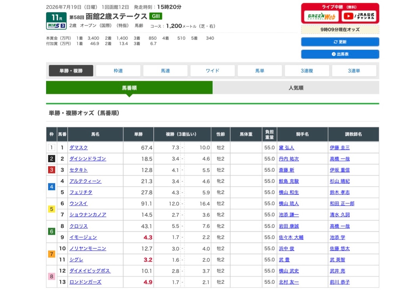399x298 pixels.
Task: Click the WIN5 badge icon
Action: point(56,26)
